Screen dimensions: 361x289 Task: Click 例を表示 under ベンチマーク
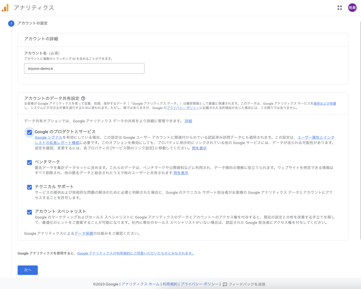[181, 173]
